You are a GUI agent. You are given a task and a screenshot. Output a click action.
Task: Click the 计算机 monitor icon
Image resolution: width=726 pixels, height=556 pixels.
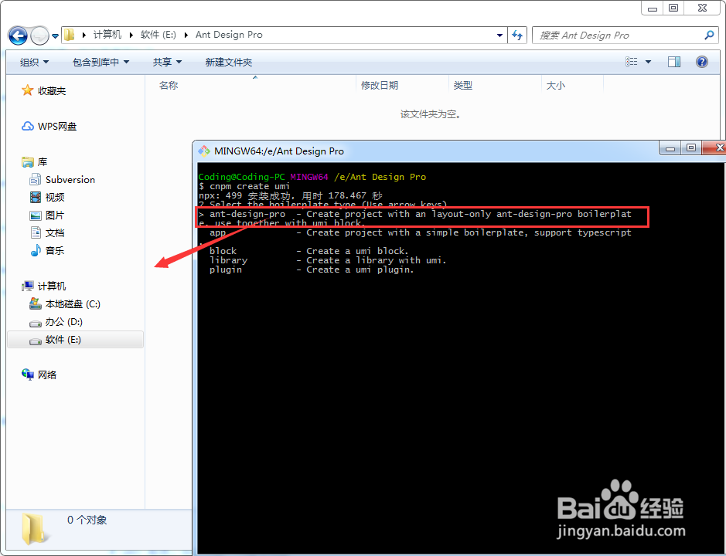[x=28, y=286]
